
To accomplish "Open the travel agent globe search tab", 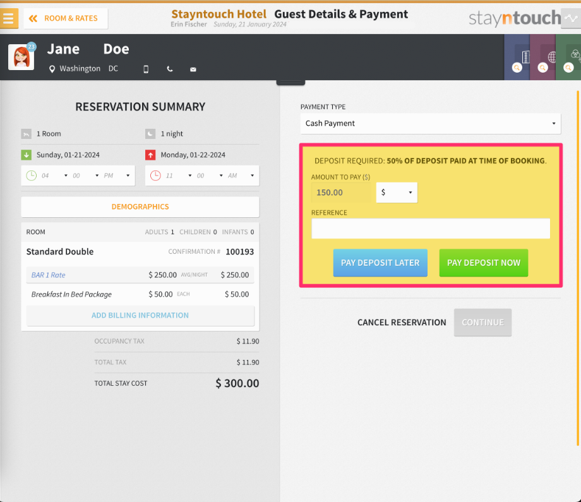I will 543,57.
